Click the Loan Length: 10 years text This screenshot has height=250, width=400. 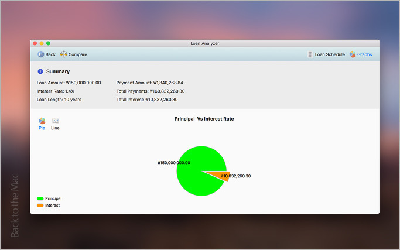[59, 100]
